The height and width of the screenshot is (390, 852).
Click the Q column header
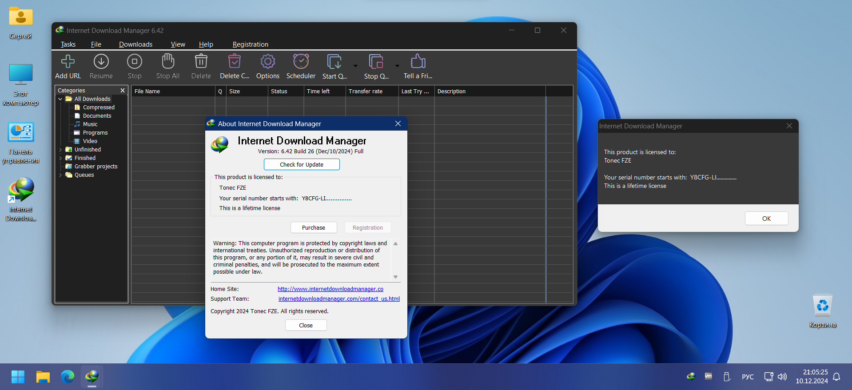220,91
